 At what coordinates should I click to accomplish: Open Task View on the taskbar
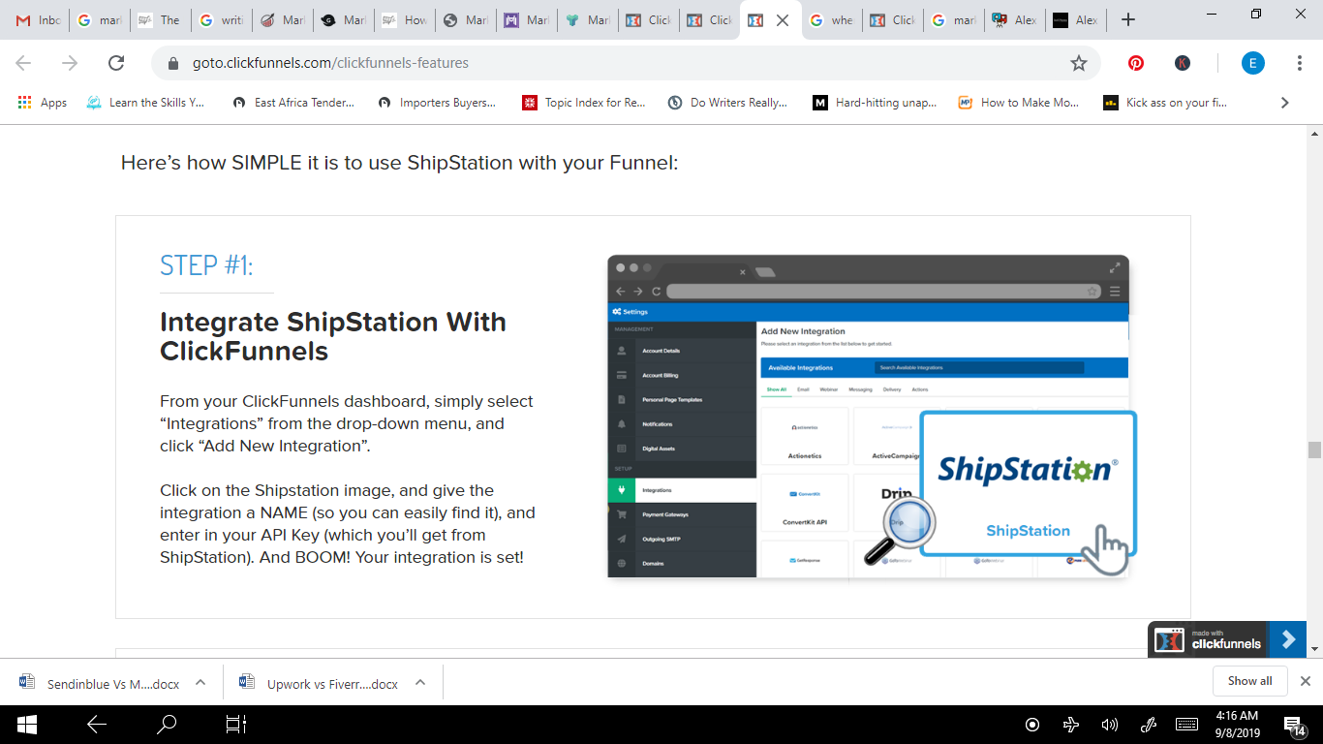pyautogui.click(x=236, y=725)
